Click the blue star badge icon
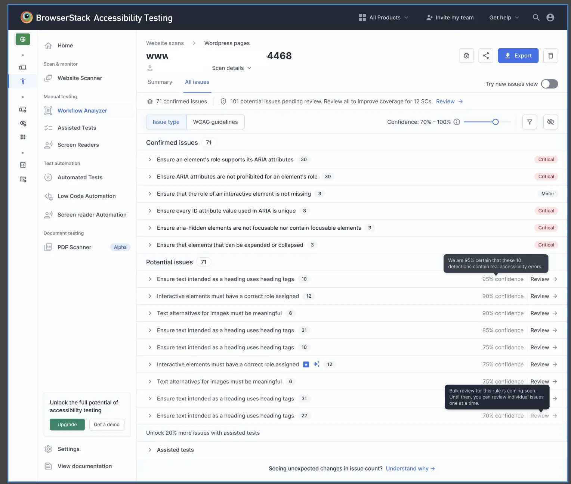The width and height of the screenshot is (571, 484). click(306, 364)
